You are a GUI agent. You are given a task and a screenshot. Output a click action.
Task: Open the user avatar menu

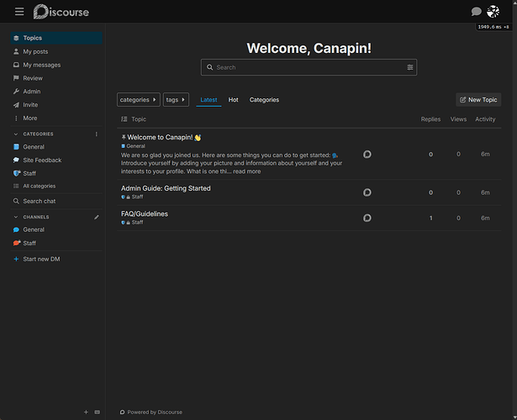493,12
